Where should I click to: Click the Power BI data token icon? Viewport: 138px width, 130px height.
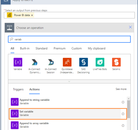point(9,15)
